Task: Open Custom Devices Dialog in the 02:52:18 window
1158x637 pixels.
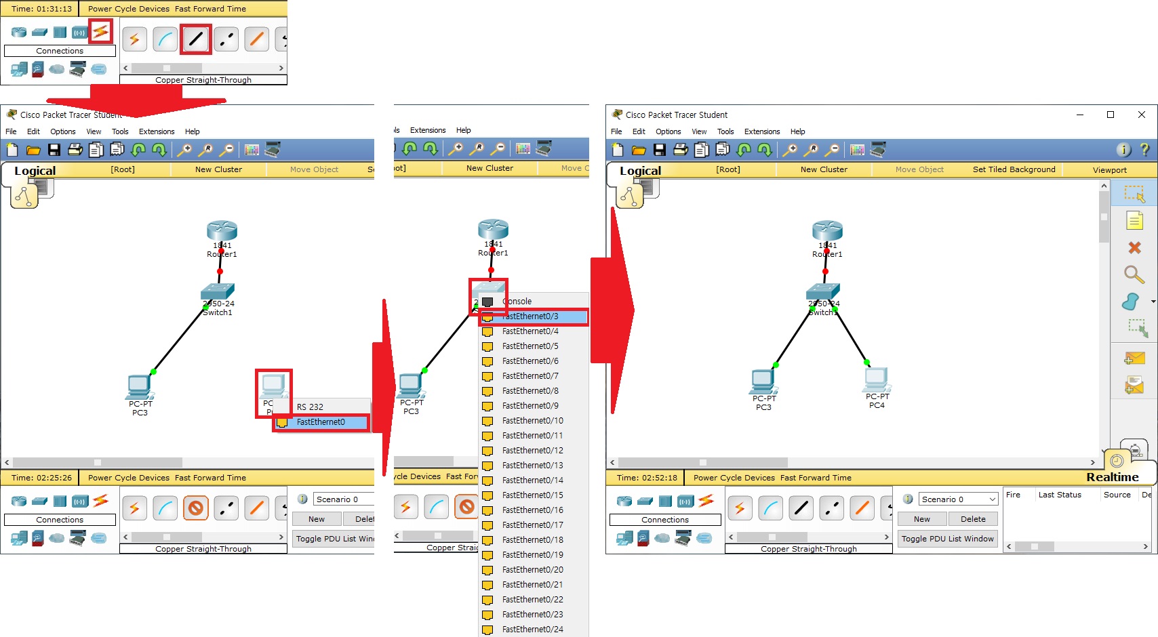Action: pyautogui.click(x=878, y=149)
